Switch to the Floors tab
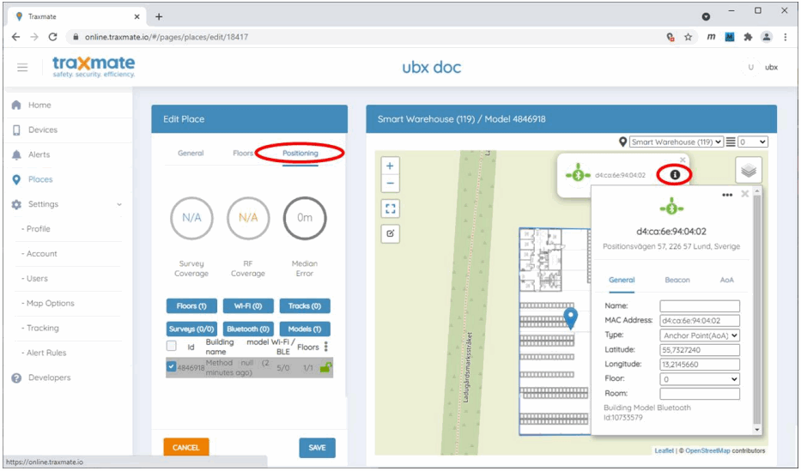The width and height of the screenshot is (801, 471). tap(243, 153)
